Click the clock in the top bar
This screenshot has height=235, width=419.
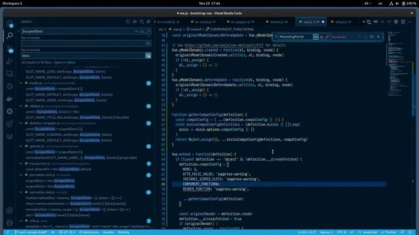[209, 3]
